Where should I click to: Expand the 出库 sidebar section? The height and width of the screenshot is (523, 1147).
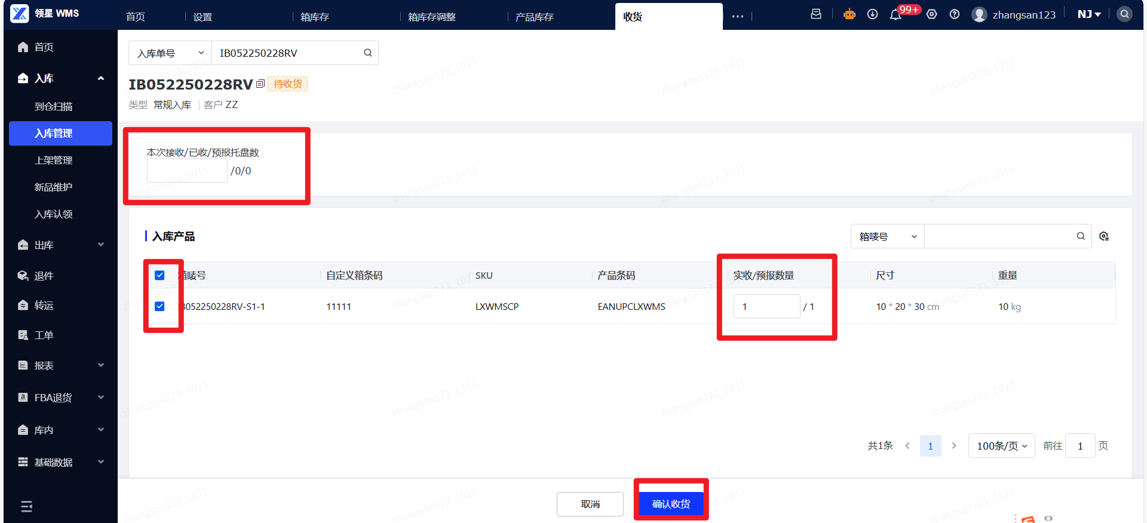click(100, 245)
